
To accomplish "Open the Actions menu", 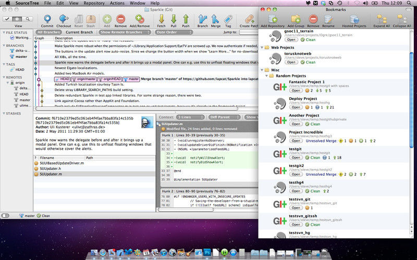I will coord(117,3).
